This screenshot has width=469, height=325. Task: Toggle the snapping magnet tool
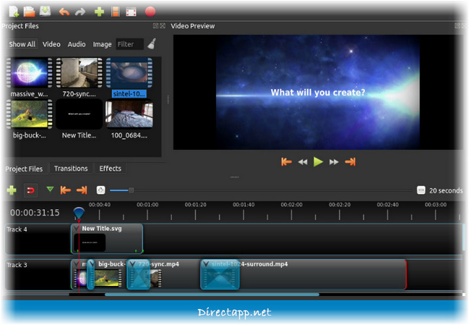30,190
